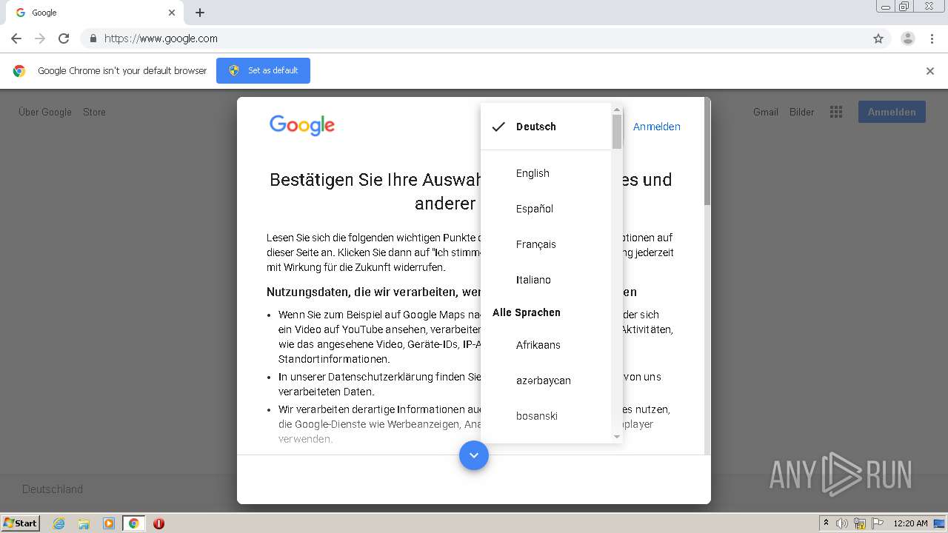The height and width of the screenshot is (533, 948).
Task: Click the Google logo in dialog
Action: click(302, 125)
